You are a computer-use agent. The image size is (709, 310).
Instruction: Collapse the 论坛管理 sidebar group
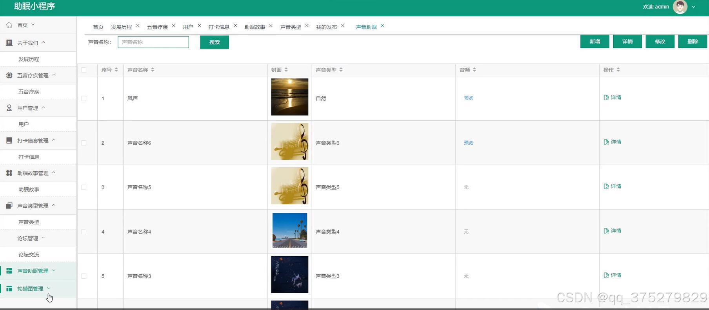point(43,237)
